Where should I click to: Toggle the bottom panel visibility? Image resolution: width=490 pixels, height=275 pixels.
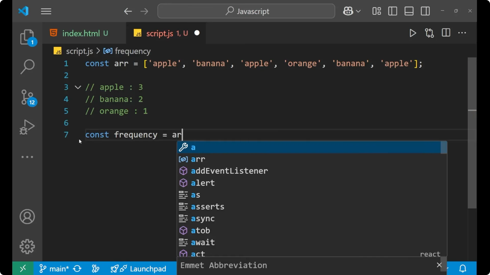409,11
